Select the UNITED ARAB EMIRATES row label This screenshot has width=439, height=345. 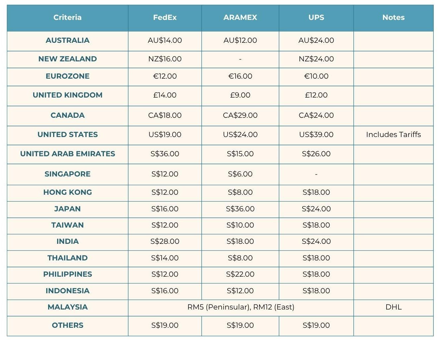click(x=67, y=154)
